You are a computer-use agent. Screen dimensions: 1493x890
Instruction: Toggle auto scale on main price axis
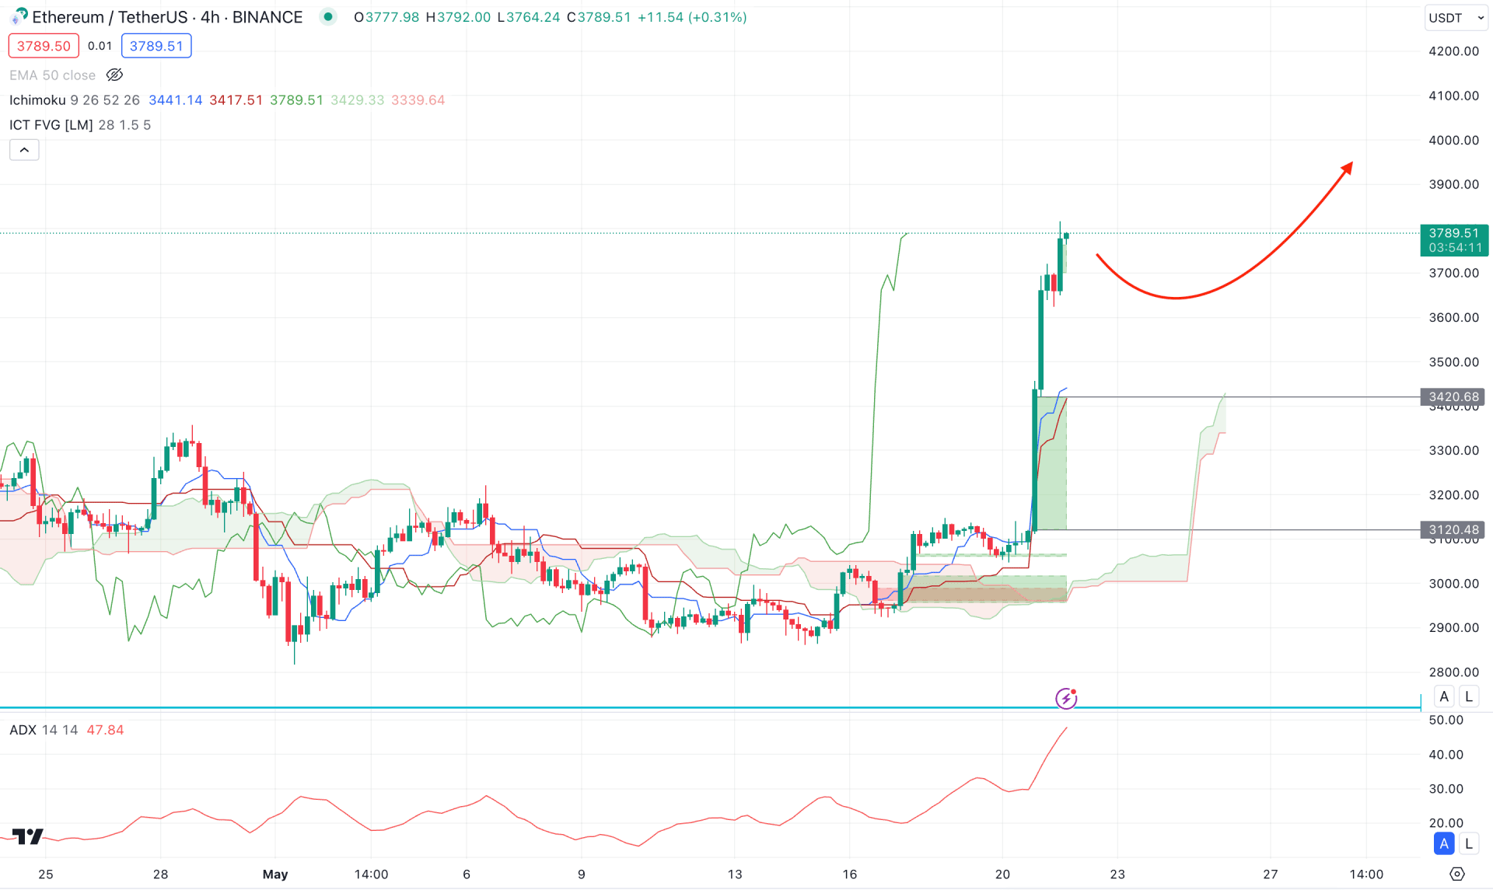[x=1444, y=696]
